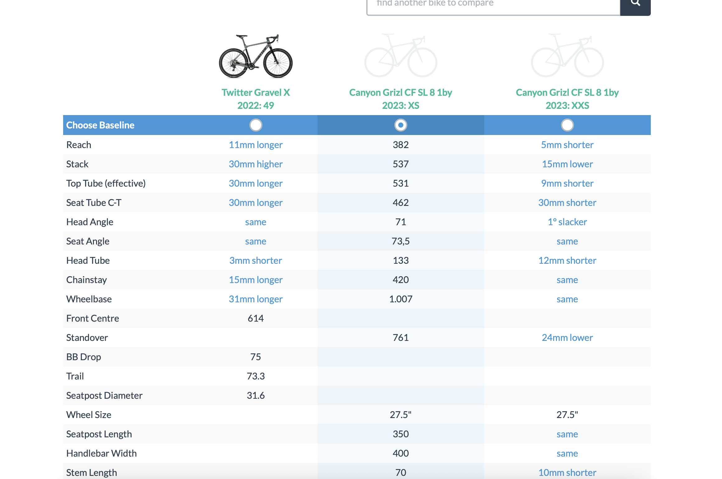722x479 pixels.
Task: Click the BB Drop value 75
Action: tap(256, 357)
